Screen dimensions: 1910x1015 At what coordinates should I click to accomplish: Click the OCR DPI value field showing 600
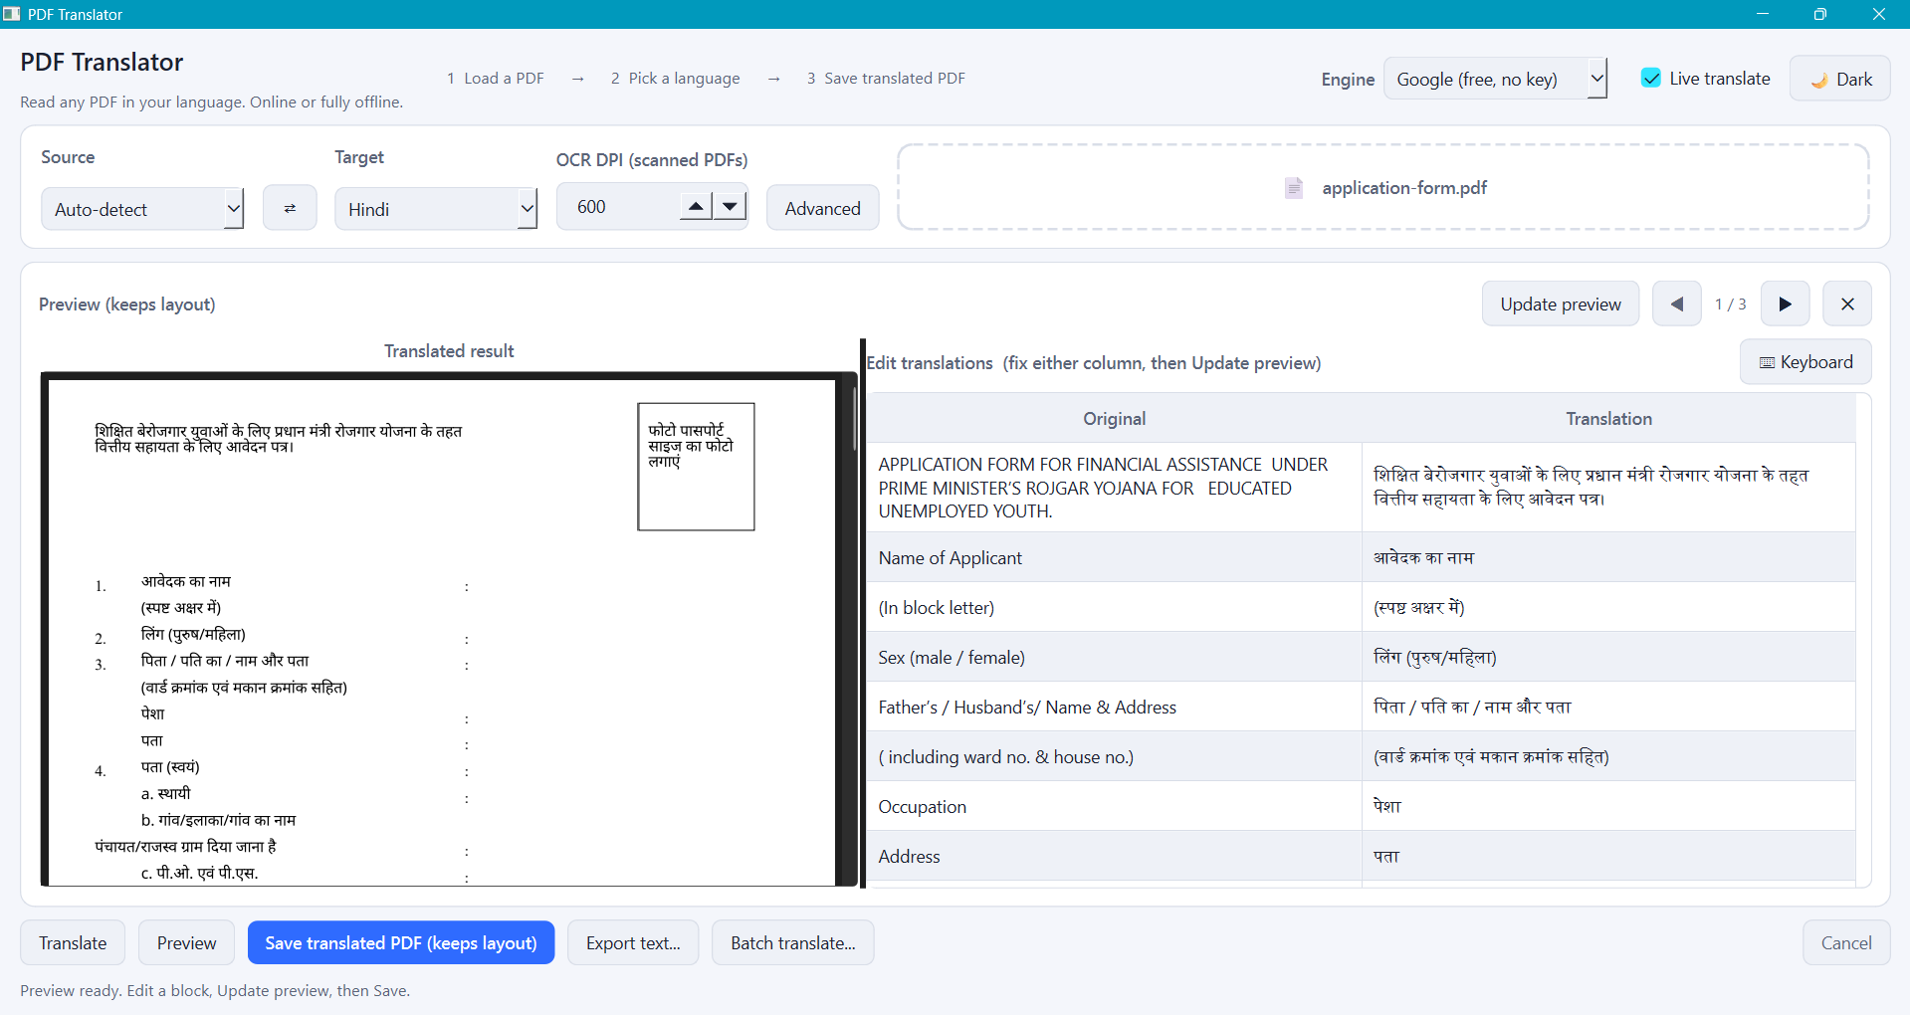(619, 206)
